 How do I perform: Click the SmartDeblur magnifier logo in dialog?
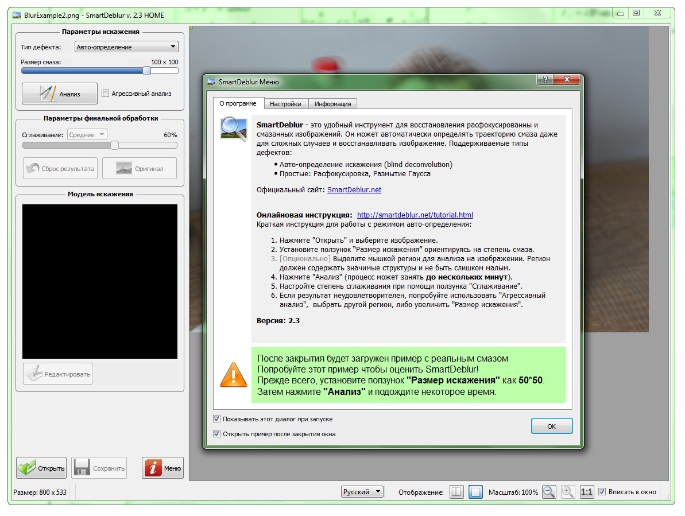pyautogui.click(x=234, y=129)
